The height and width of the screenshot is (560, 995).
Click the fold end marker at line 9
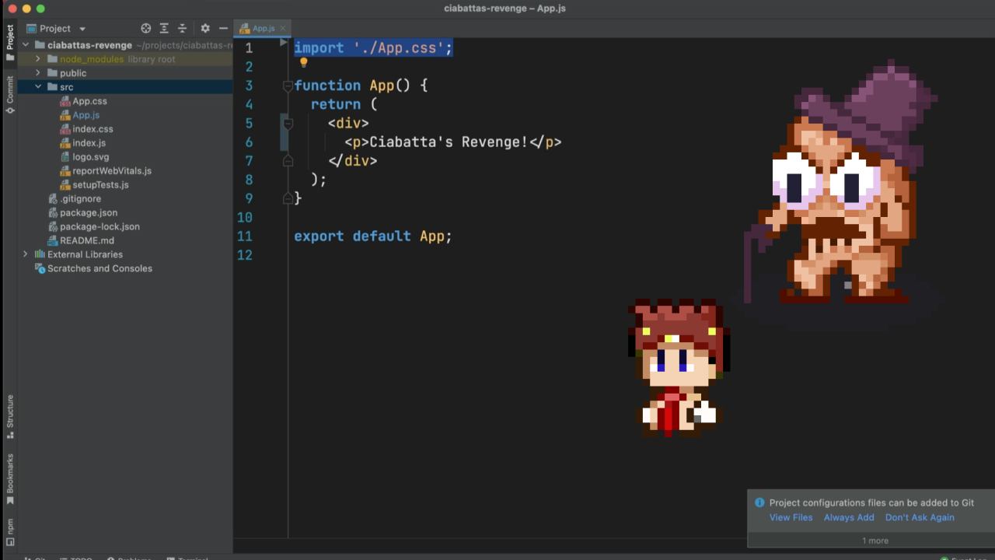pyautogui.click(x=288, y=198)
